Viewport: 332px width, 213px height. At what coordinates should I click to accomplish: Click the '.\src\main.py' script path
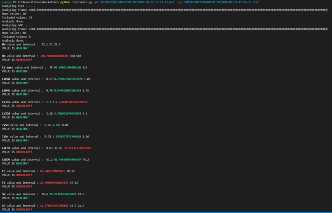(x=82, y=2)
